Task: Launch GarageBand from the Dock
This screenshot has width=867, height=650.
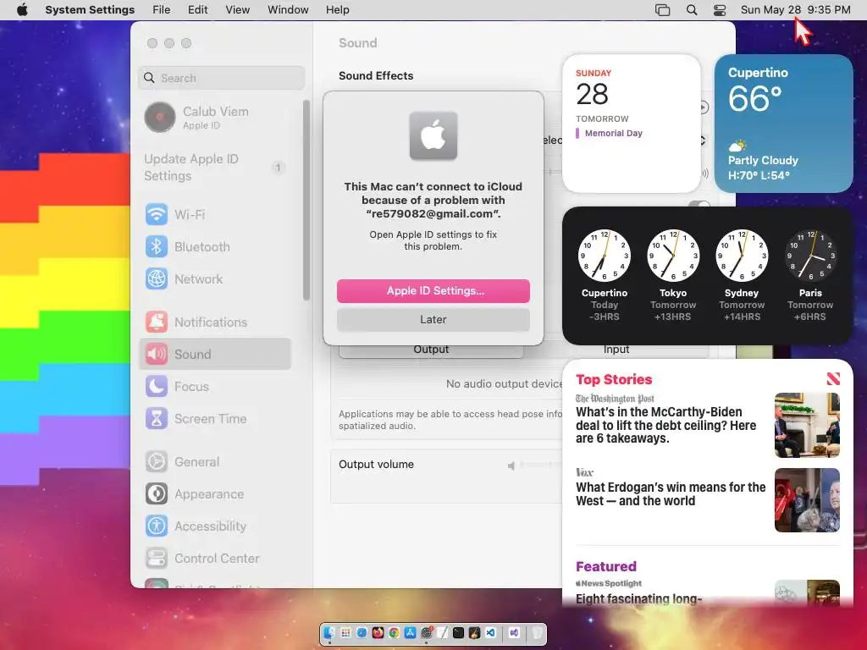Action: pyautogui.click(x=474, y=632)
